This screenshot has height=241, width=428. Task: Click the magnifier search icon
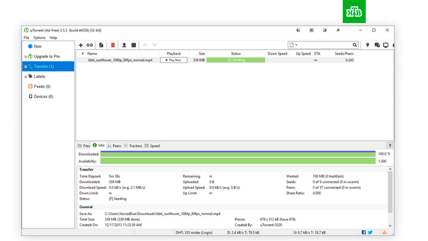(x=354, y=45)
